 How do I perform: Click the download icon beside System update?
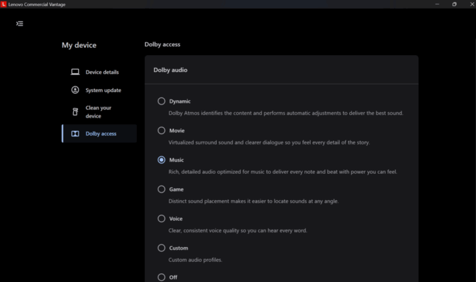[x=75, y=90]
